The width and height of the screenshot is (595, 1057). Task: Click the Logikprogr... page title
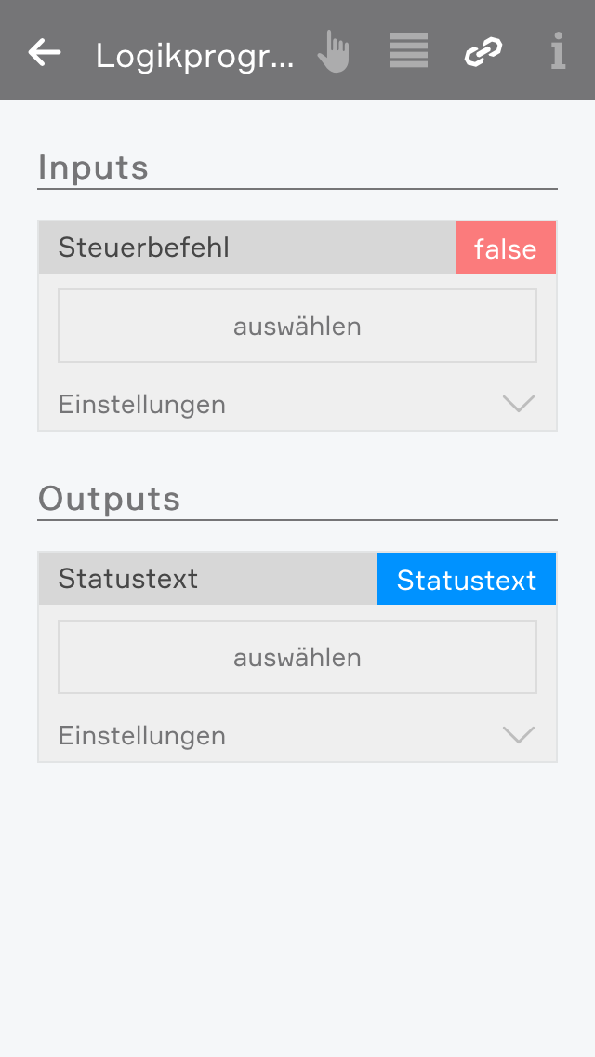coord(194,56)
